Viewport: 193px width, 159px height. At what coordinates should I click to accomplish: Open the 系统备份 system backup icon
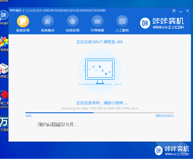(48, 21)
